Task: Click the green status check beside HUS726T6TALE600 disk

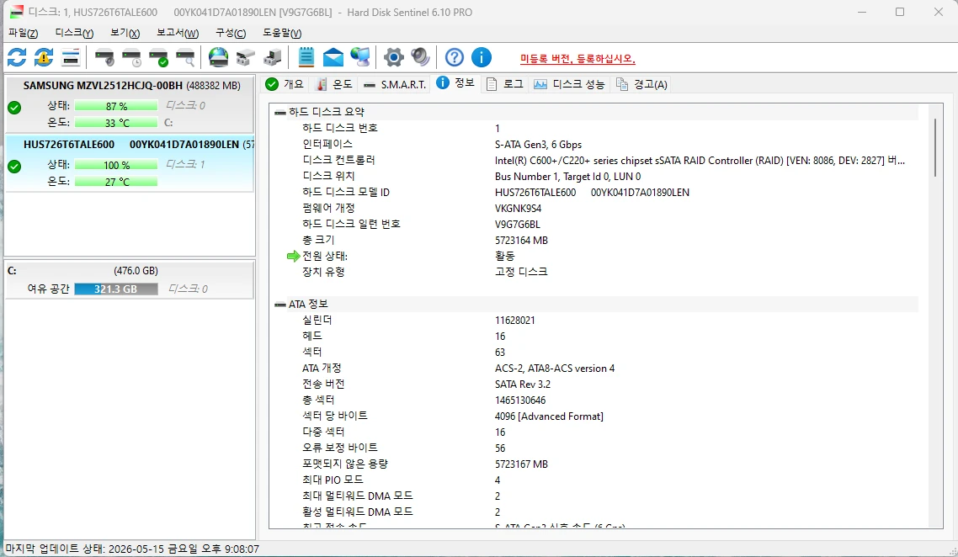Action: click(x=14, y=167)
